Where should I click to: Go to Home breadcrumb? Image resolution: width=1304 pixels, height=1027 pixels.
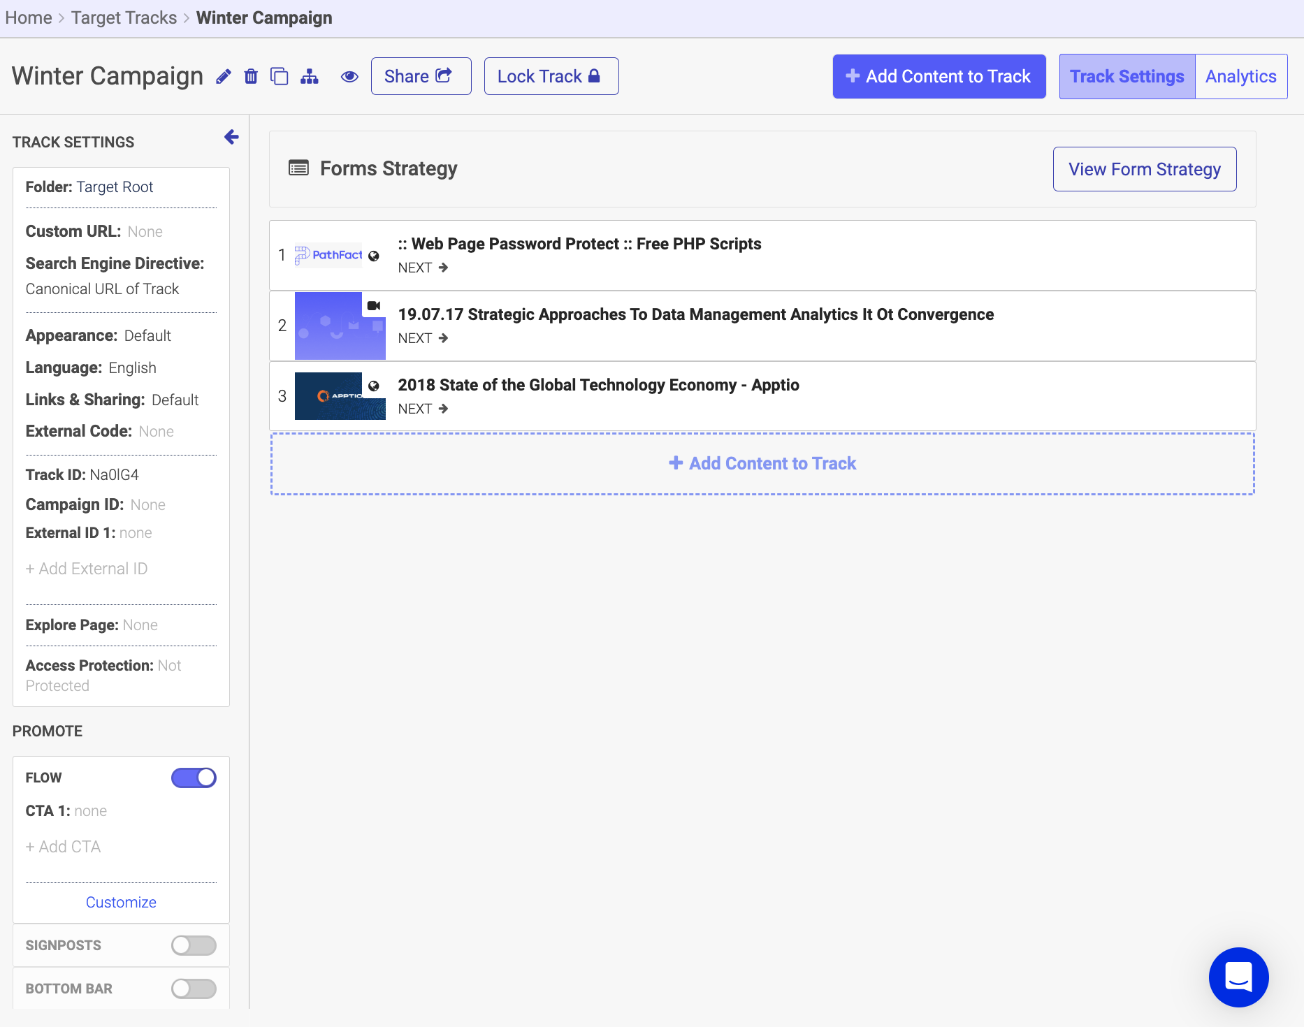pyautogui.click(x=29, y=17)
